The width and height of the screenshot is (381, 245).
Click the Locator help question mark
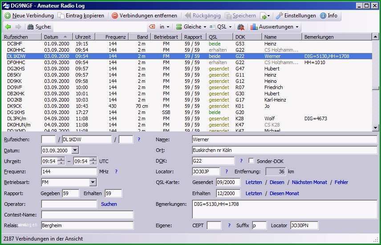(x=227, y=171)
